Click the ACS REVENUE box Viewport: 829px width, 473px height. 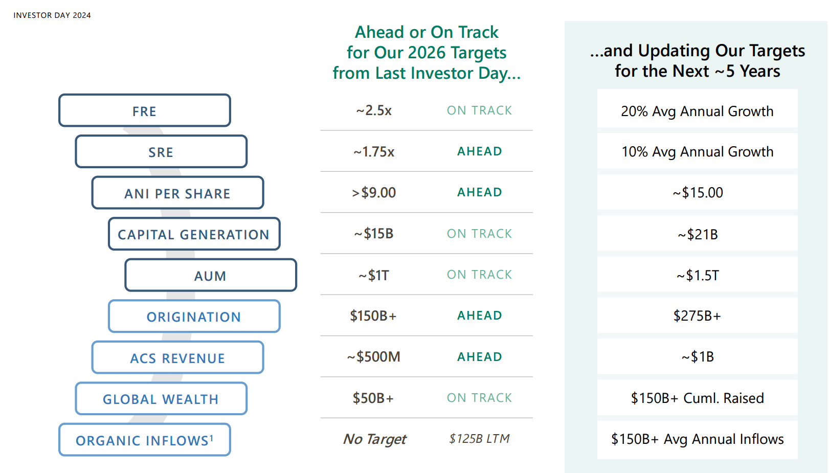[x=177, y=358]
